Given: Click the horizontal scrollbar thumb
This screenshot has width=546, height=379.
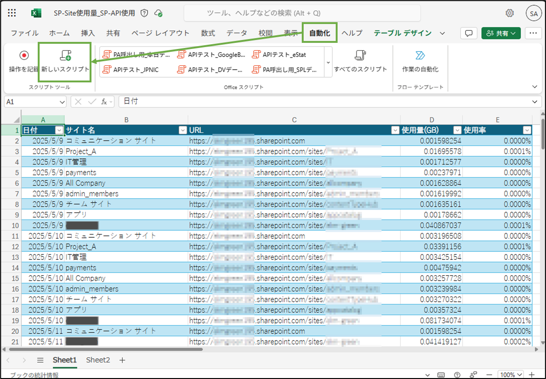Looking at the screenshot, I should click(106, 349).
